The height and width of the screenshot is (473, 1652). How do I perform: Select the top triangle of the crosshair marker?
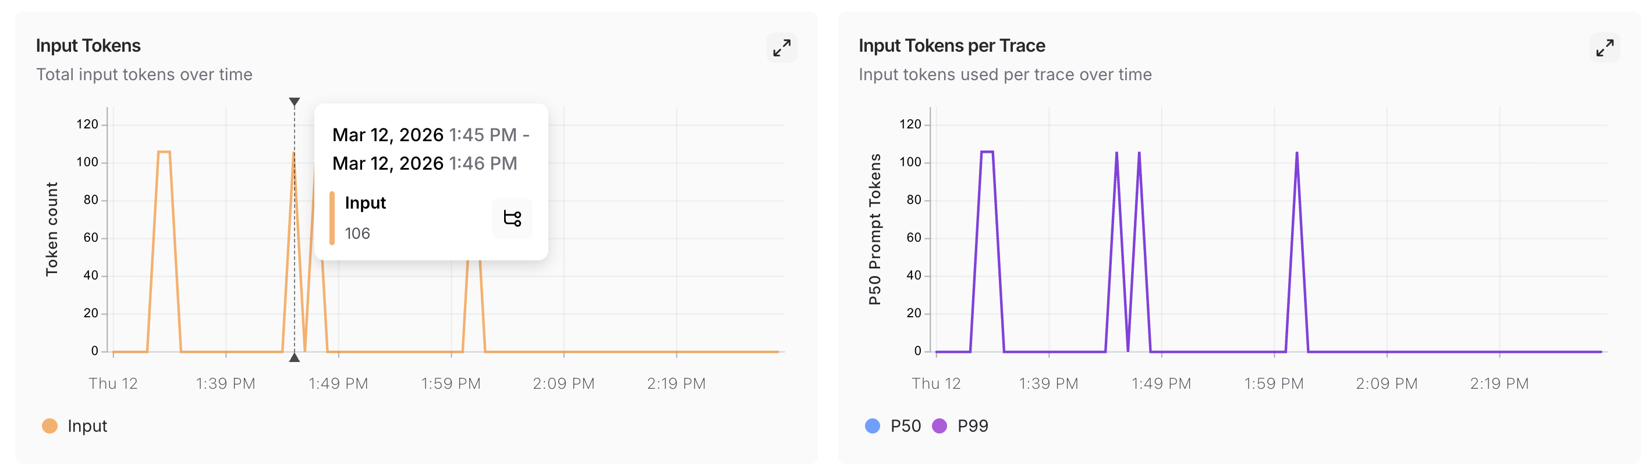294,101
